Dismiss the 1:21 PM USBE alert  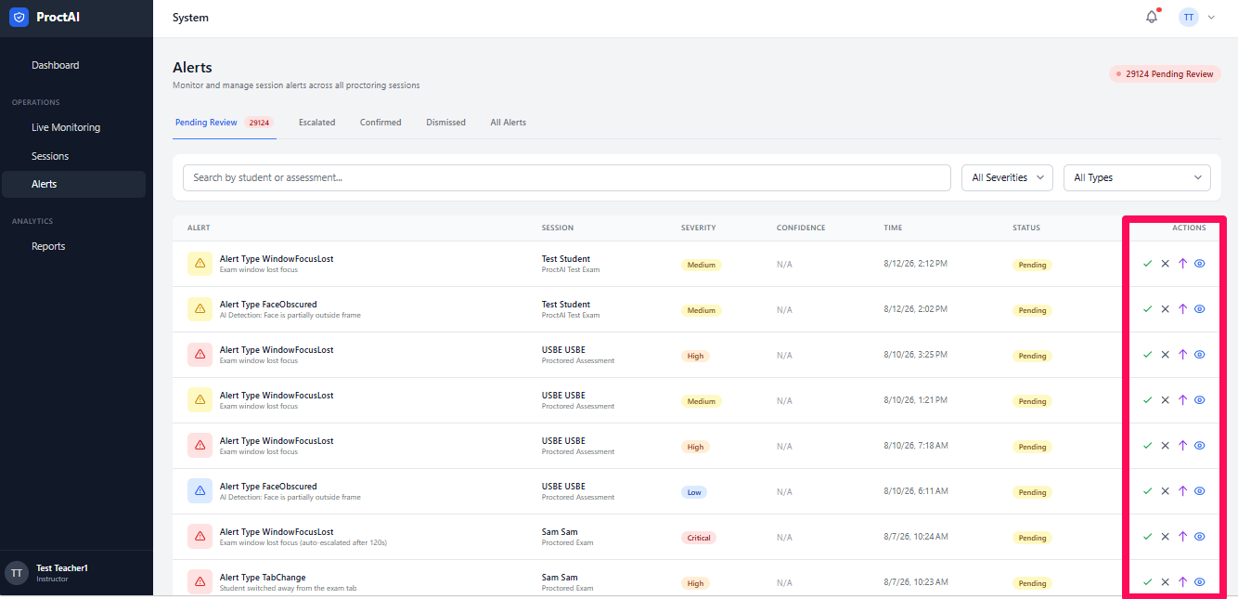pos(1165,400)
